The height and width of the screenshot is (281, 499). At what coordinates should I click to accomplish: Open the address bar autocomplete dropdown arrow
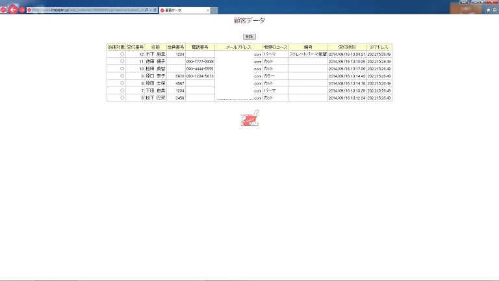(151, 10)
